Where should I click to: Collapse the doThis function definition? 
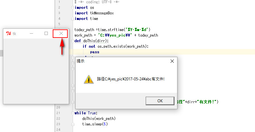coord(73,41)
